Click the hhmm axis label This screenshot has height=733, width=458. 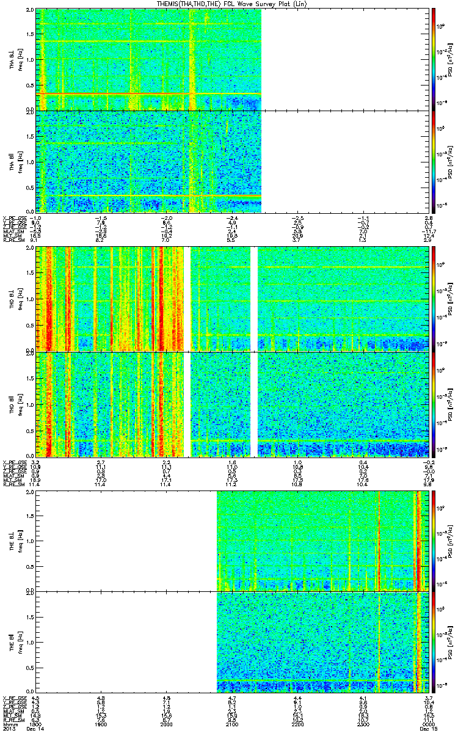pos(10,724)
